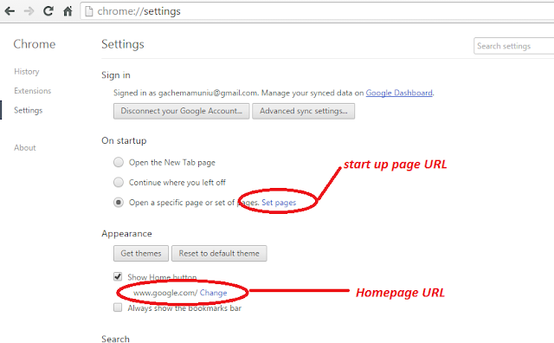Click the Search section heading
This screenshot has width=554, height=343.
point(115,339)
